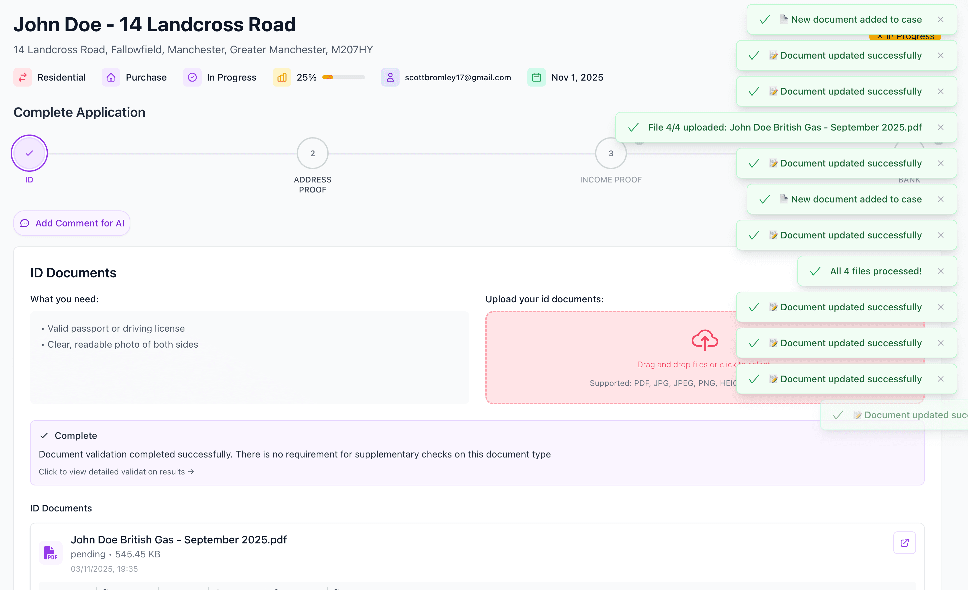Click the Residential swap arrows icon
The width and height of the screenshot is (968, 590).
pyautogui.click(x=23, y=77)
